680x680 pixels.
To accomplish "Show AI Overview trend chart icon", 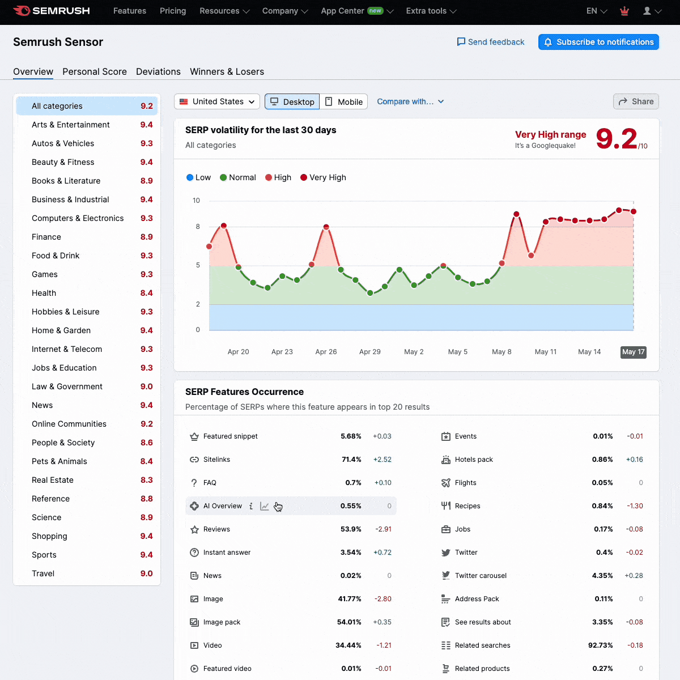I will [x=265, y=506].
